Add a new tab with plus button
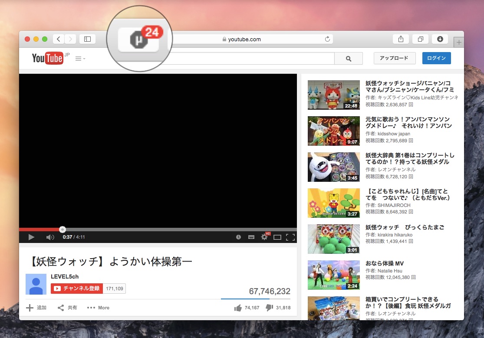 tap(459, 42)
